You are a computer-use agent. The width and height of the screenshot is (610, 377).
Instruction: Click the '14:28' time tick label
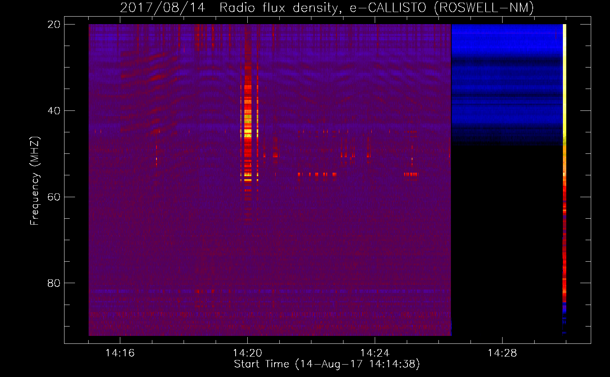(x=502, y=353)
